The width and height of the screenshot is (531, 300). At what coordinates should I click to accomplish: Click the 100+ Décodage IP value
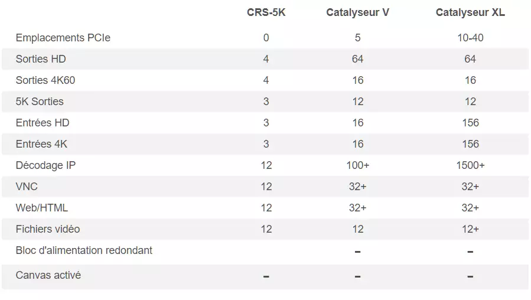357,165
